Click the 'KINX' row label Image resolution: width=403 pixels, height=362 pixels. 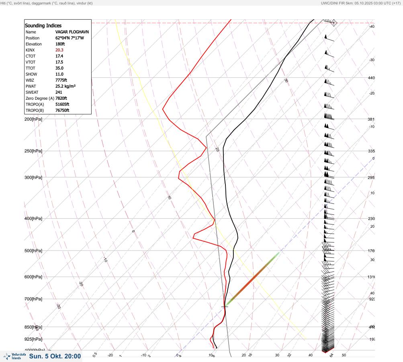tap(30, 50)
